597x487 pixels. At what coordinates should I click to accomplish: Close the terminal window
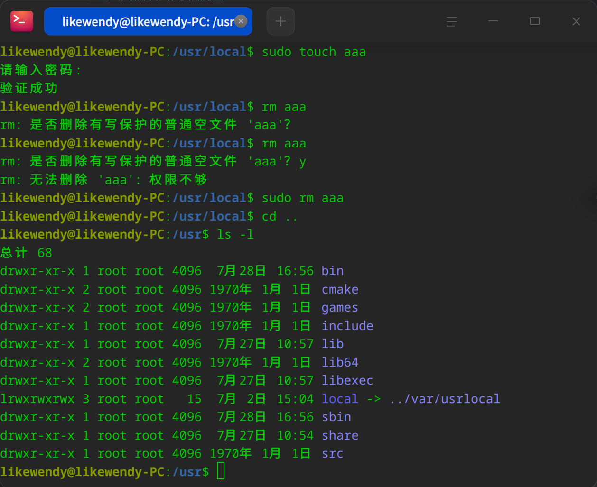pyautogui.click(x=576, y=21)
